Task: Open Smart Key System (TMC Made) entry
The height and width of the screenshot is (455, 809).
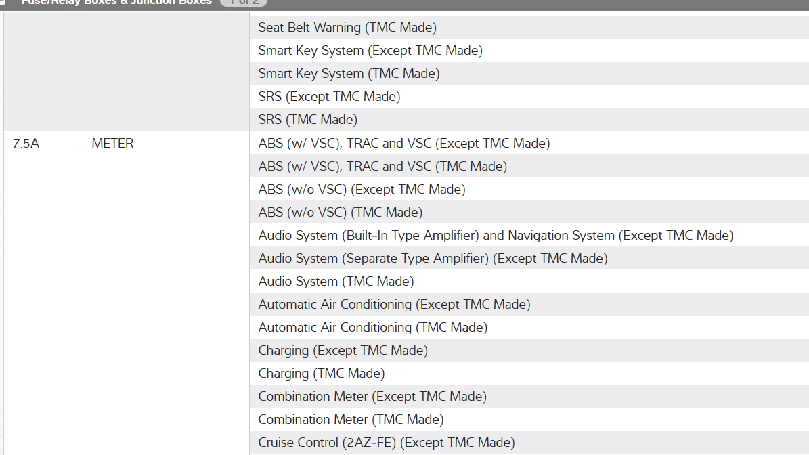Action: click(x=349, y=74)
